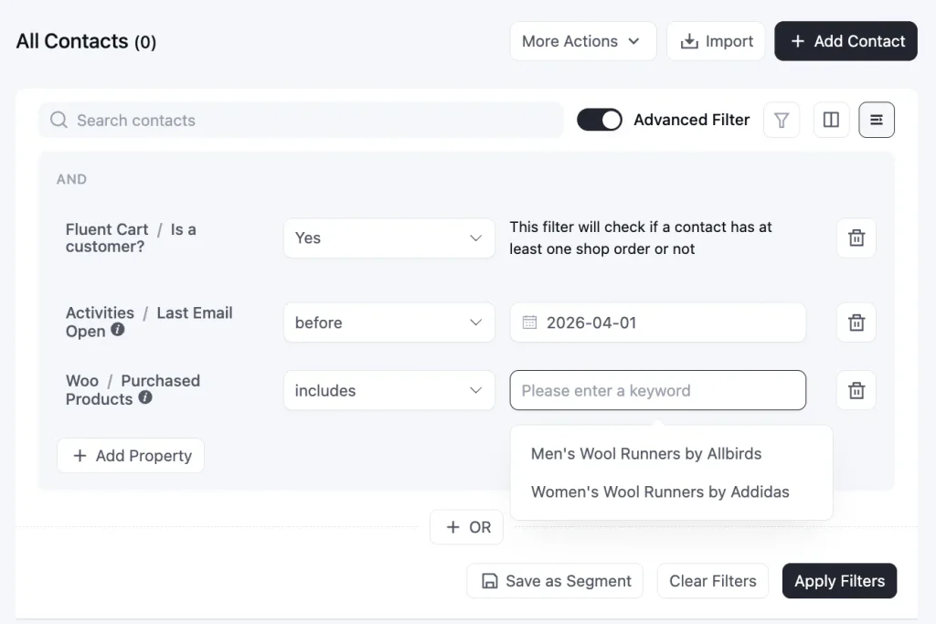
Task: Click the filter funnel icon
Action: 782,120
